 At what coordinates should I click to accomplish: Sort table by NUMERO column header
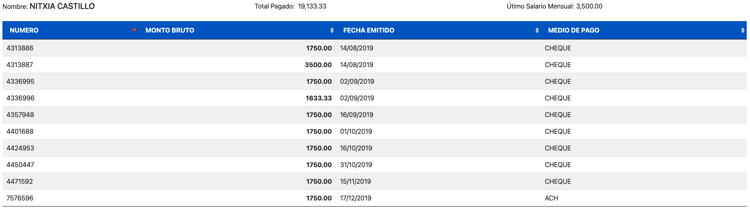(24, 30)
